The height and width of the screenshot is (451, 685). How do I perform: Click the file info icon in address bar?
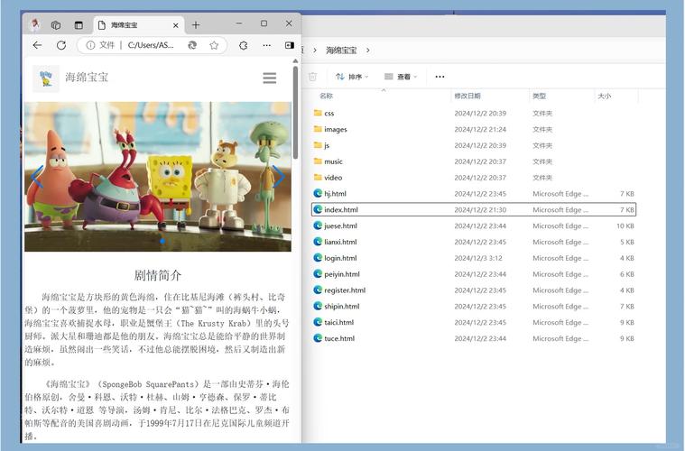[90, 45]
